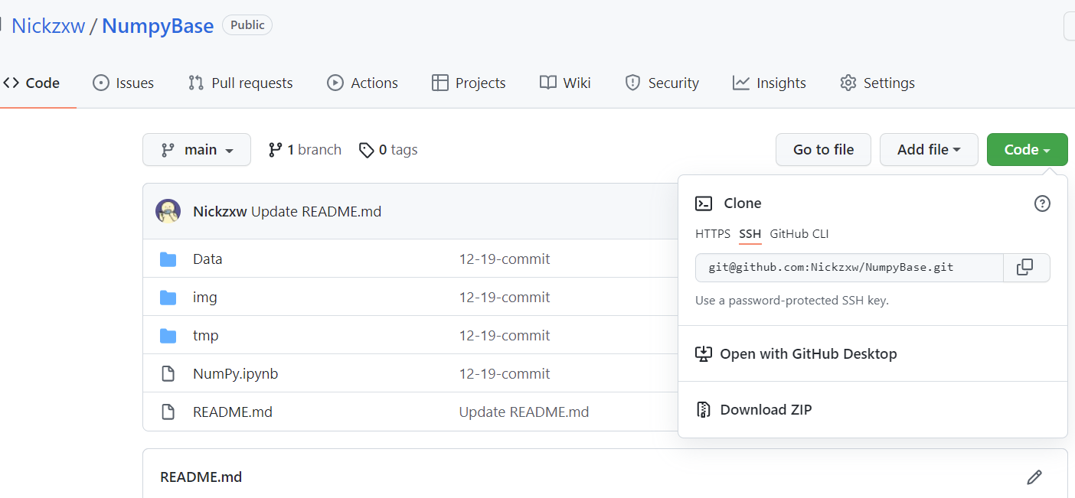Open the tmp folder
Viewport: 1075px width, 498px height.
tap(206, 336)
